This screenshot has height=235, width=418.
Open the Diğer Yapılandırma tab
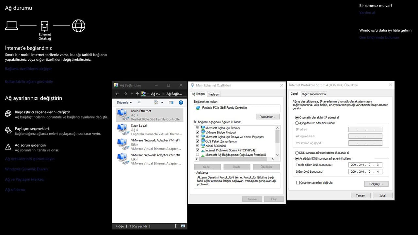pos(313,94)
